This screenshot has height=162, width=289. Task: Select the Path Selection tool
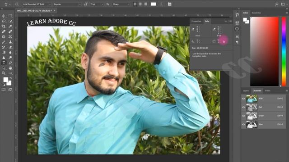coord(4,68)
